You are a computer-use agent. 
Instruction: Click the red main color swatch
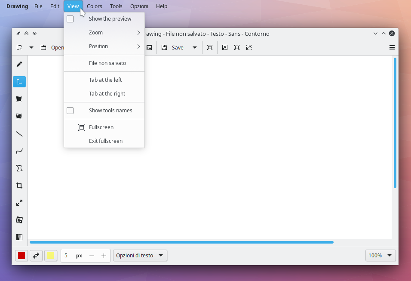click(21, 256)
